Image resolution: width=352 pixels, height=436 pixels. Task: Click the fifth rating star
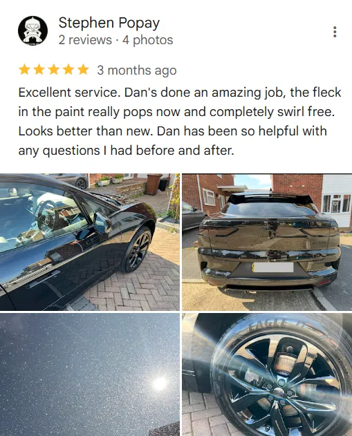[x=83, y=70]
